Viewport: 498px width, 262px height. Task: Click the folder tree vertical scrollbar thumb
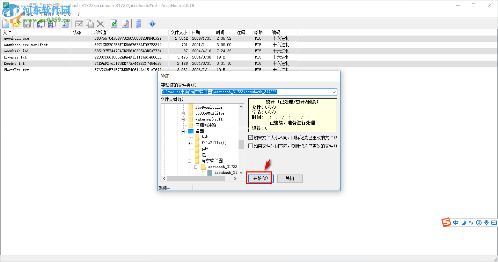tap(241, 144)
